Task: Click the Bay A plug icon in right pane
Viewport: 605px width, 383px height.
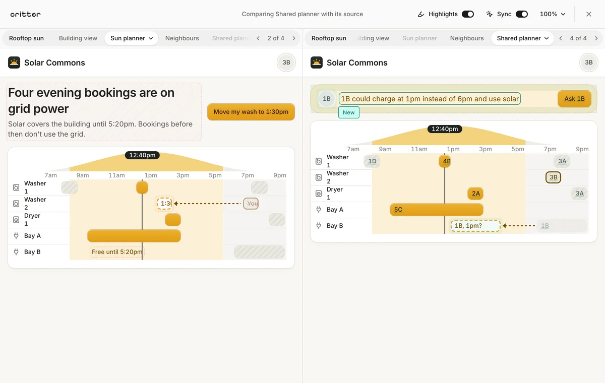Action: (319, 210)
